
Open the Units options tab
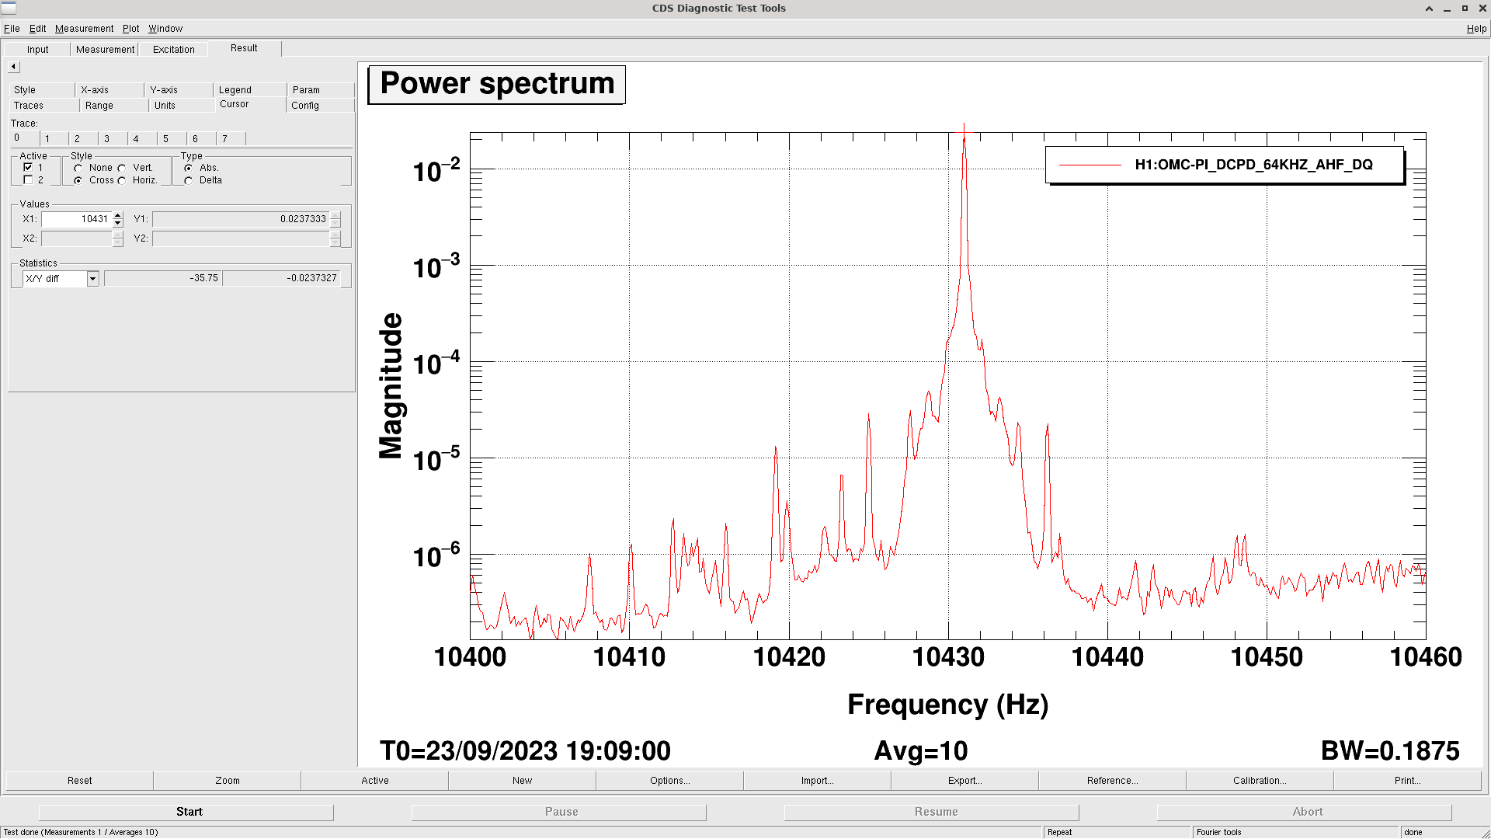(x=182, y=106)
